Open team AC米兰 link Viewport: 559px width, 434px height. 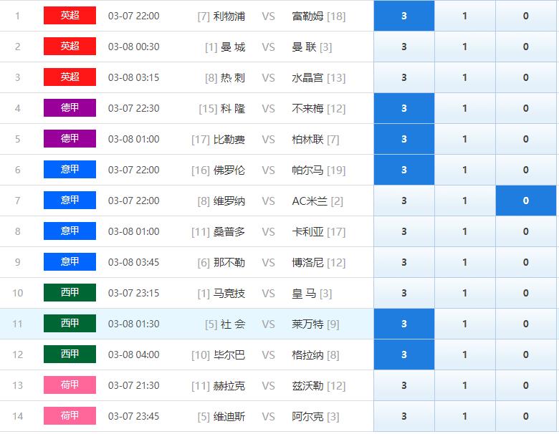[310, 201]
